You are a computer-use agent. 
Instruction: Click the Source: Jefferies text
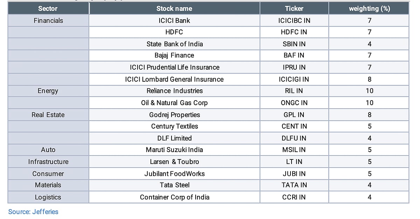point(33,212)
